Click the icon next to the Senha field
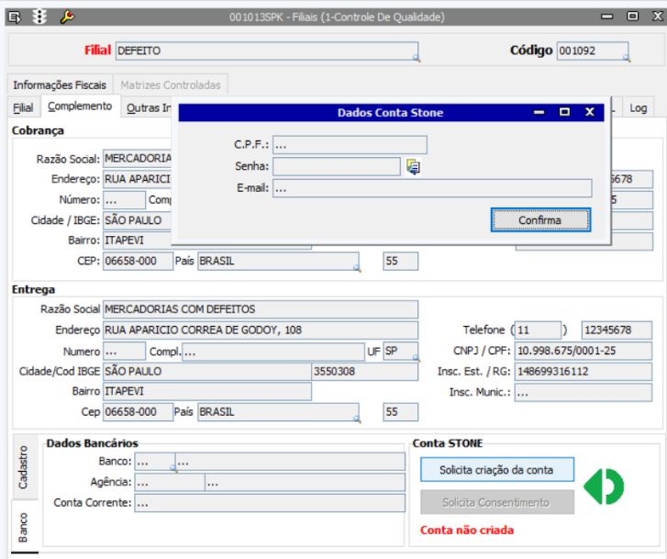This screenshot has width=667, height=559. pos(413,166)
